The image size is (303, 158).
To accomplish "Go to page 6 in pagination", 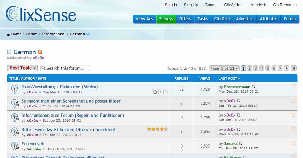I will tap(274, 68).
